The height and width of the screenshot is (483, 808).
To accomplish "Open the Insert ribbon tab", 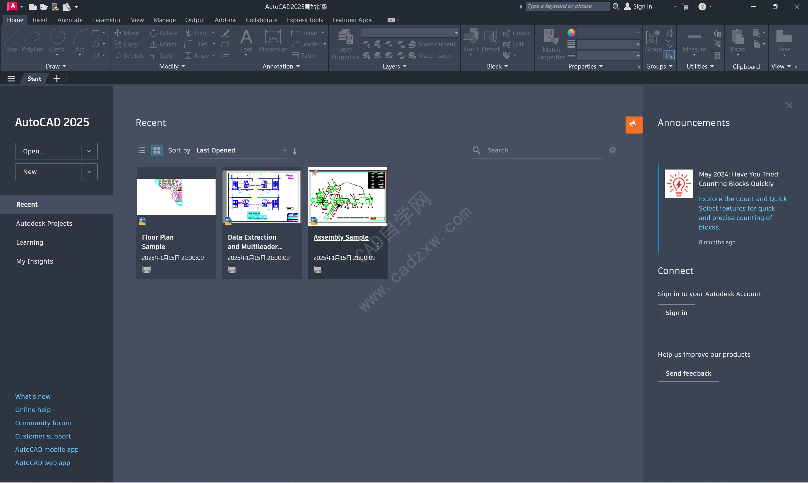I will click(x=40, y=20).
